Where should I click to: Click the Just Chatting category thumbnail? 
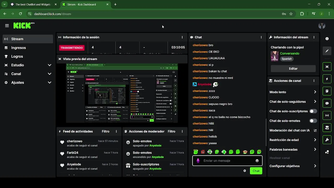click(x=275, y=56)
